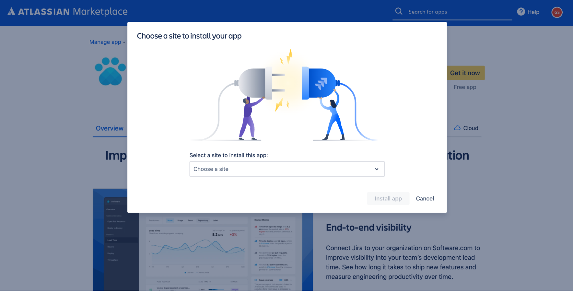Click the dropdown chevron beside Choose a site
This screenshot has width=573, height=291.
coord(376,169)
